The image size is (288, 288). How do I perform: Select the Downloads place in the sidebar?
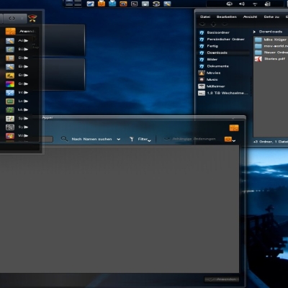click(x=224, y=53)
